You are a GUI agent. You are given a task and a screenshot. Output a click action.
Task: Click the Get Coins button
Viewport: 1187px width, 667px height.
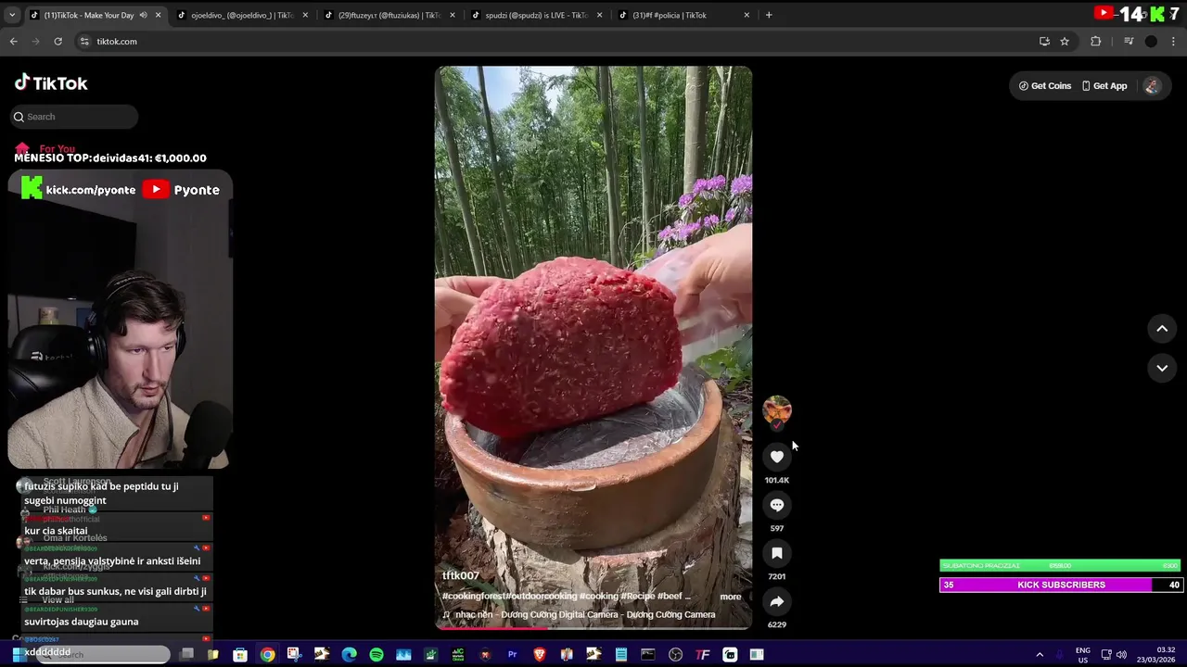pos(1045,86)
